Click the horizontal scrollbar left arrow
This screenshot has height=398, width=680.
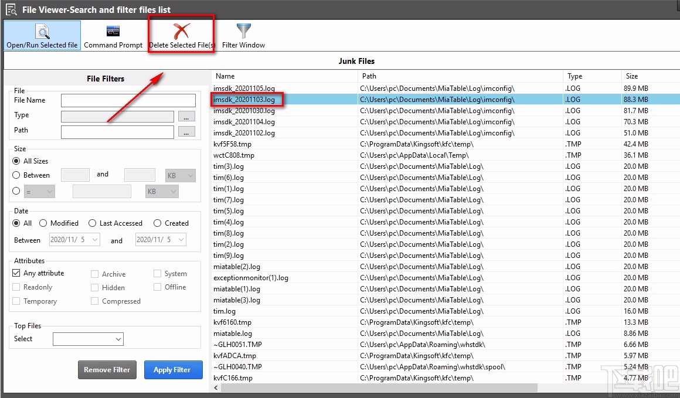(x=215, y=388)
